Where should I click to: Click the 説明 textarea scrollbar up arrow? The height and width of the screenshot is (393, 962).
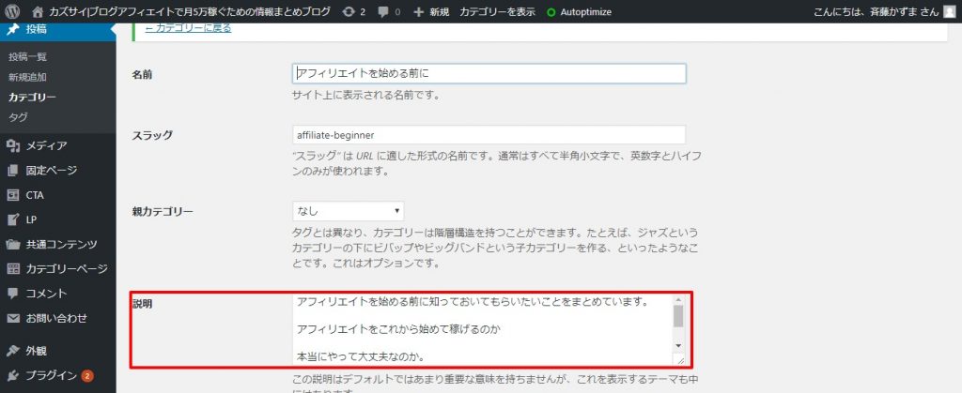point(678,300)
